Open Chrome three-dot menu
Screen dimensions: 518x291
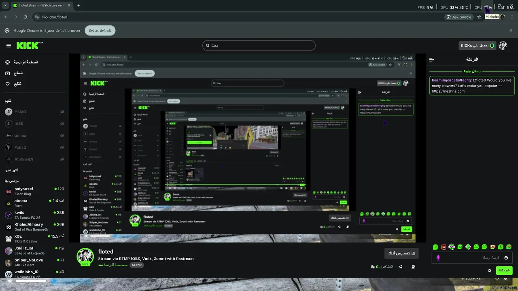pyautogui.click(x=512, y=17)
